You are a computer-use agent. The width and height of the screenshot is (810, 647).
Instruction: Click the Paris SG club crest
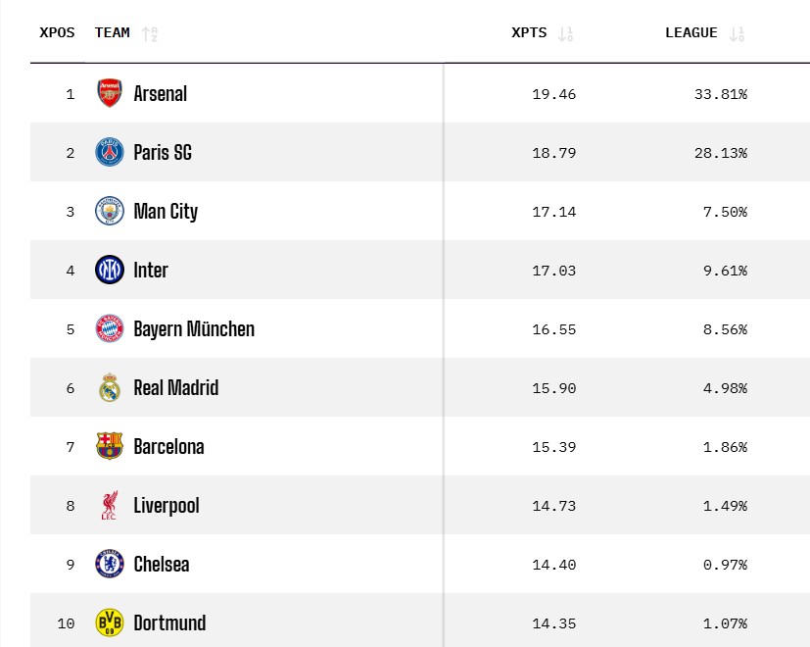coord(110,153)
